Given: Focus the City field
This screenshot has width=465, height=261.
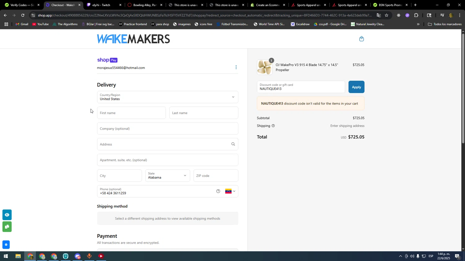Looking at the screenshot, I should pos(119,176).
